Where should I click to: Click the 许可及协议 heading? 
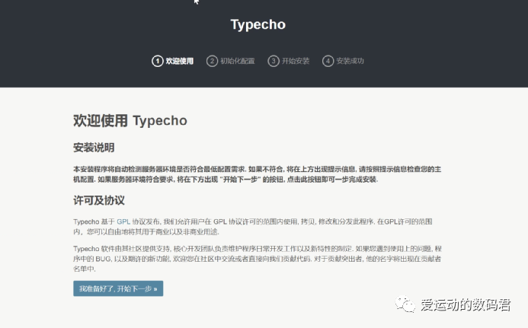click(99, 200)
